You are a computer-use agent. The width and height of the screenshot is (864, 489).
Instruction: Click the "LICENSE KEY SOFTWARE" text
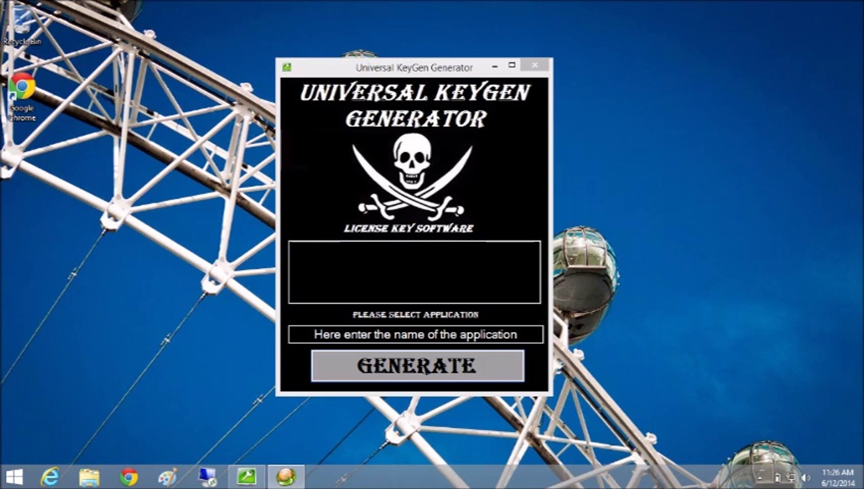(x=408, y=228)
